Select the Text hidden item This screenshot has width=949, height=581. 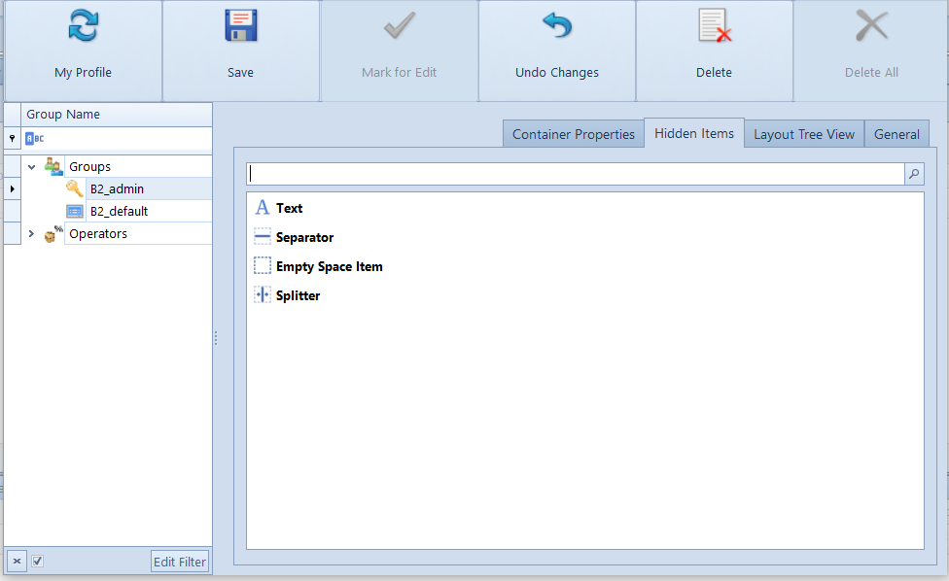(289, 208)
